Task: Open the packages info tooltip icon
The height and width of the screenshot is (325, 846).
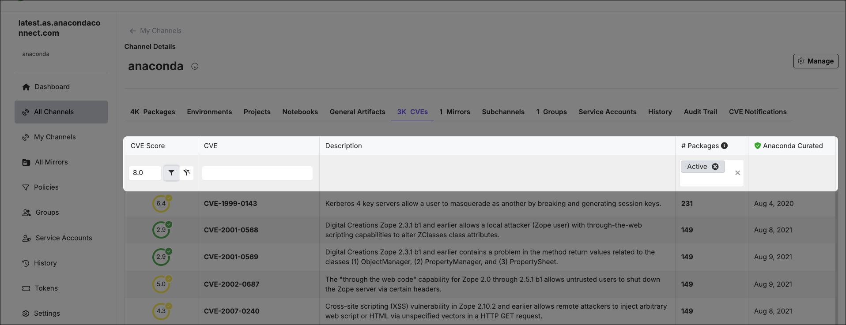Action: tap(725, 146)
